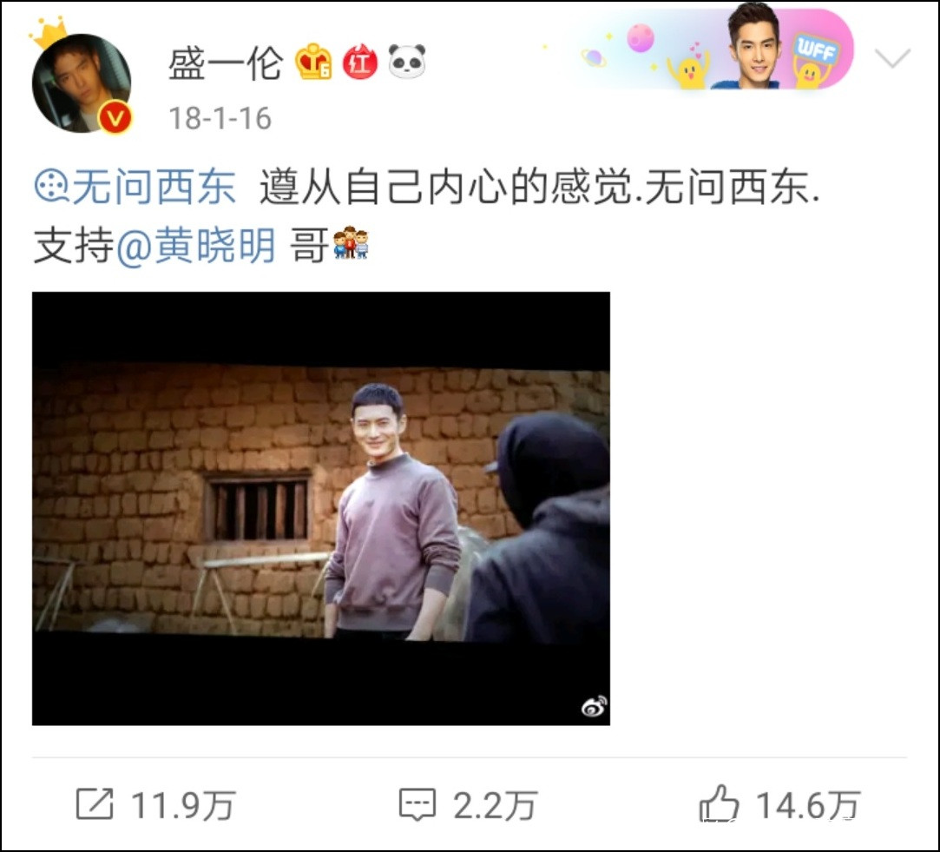Click the Weibo watermark logo on video
The width and height of the screenshot is (940, 852).
594,706
